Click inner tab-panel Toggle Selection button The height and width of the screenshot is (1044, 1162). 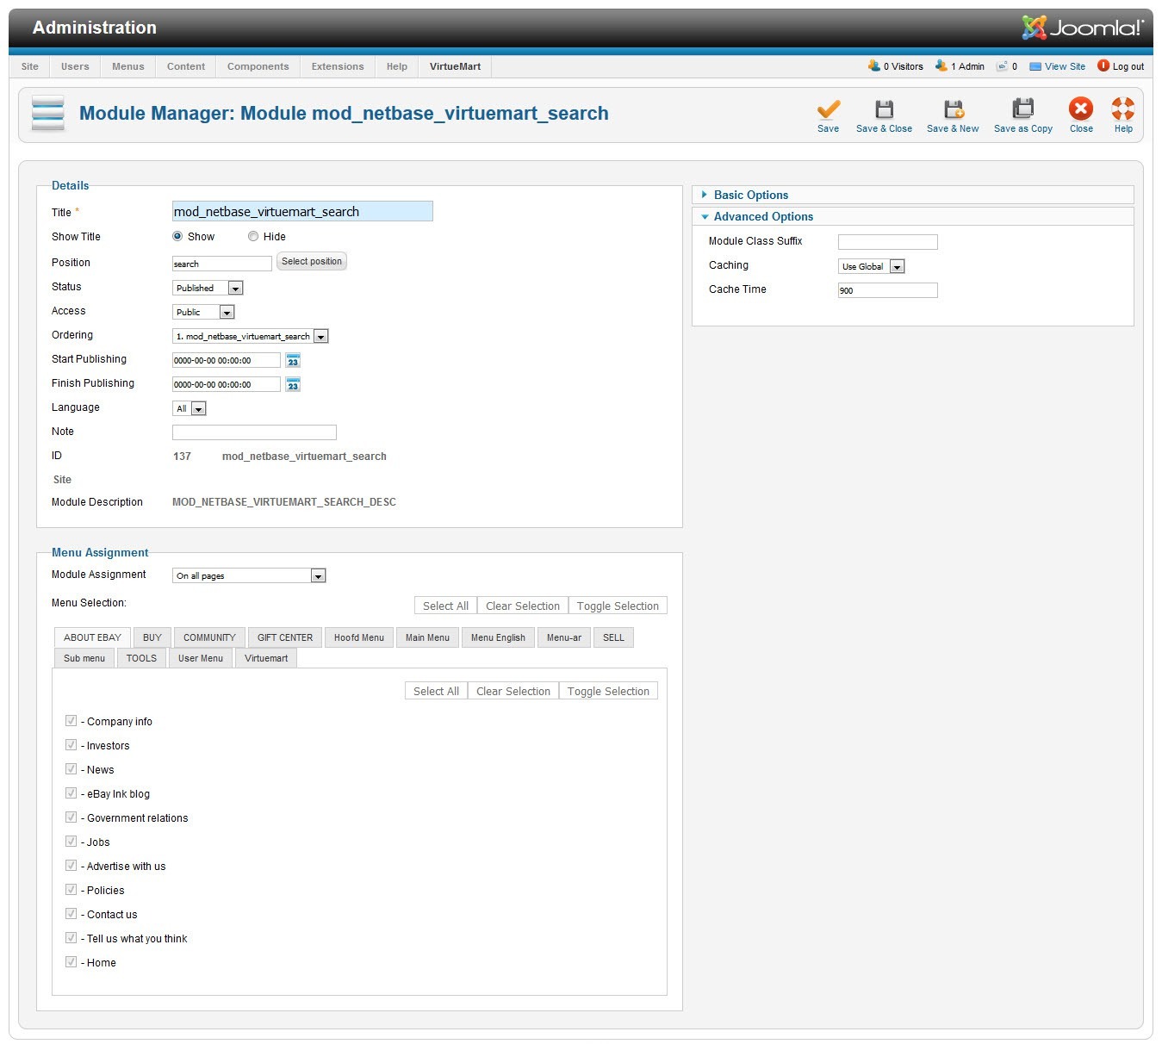click(x=608, y=691)
